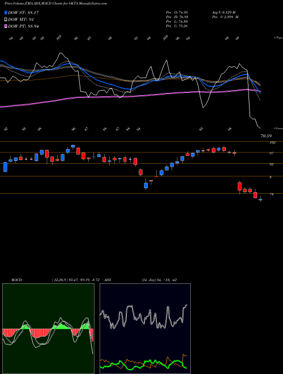Click the ADX panel title label
The width and height of the screenshot is (283, 374).
pyautogui.click(x=108, y=280)
